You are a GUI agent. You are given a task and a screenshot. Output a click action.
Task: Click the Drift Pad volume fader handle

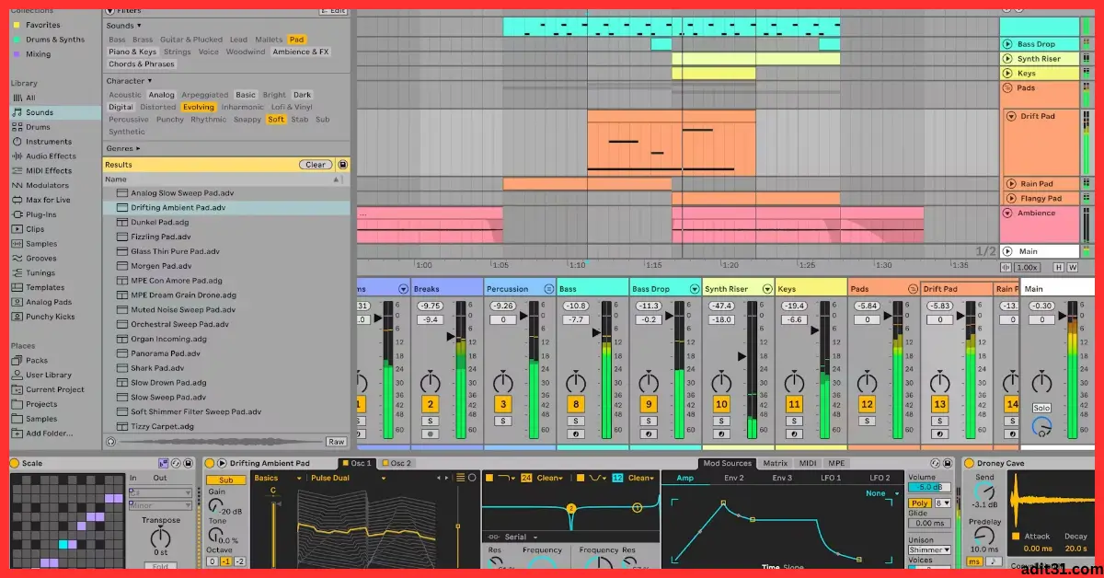(x=962, y=316)
